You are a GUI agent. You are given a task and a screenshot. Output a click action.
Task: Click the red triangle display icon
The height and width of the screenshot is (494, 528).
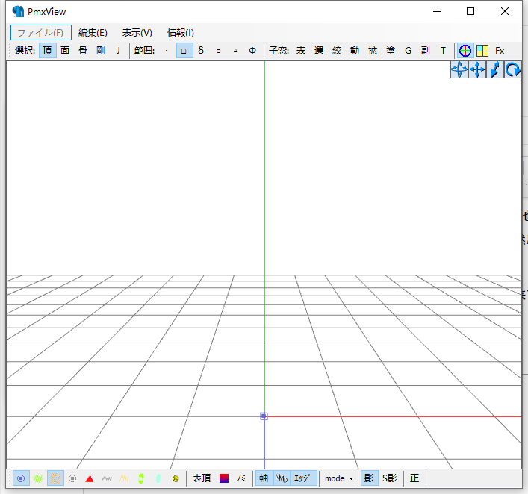90,478
